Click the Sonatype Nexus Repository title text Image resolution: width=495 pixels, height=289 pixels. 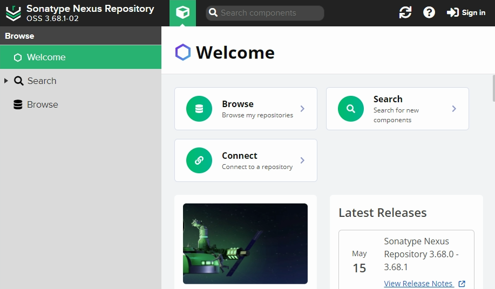(x=90, y=9)
